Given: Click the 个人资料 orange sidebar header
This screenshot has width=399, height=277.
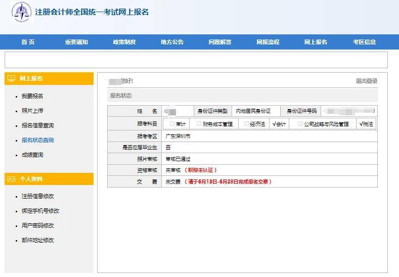Looking at the screenshot, I should click(49, 179).
